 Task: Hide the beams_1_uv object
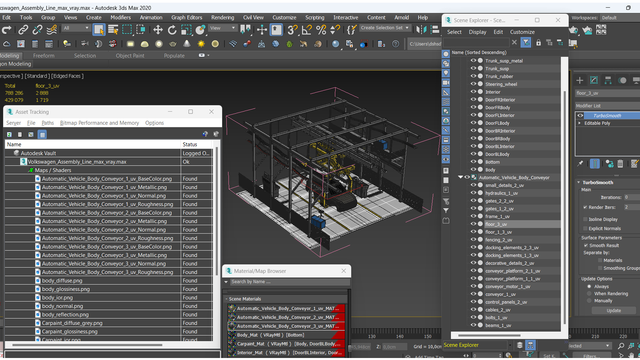click(x=473, y=325)
